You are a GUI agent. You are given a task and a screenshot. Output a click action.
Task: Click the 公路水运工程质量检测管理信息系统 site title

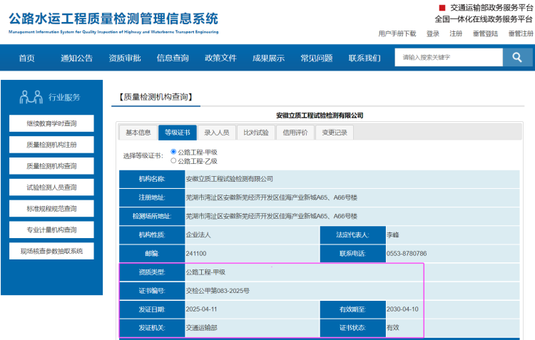tap(113, 19)
